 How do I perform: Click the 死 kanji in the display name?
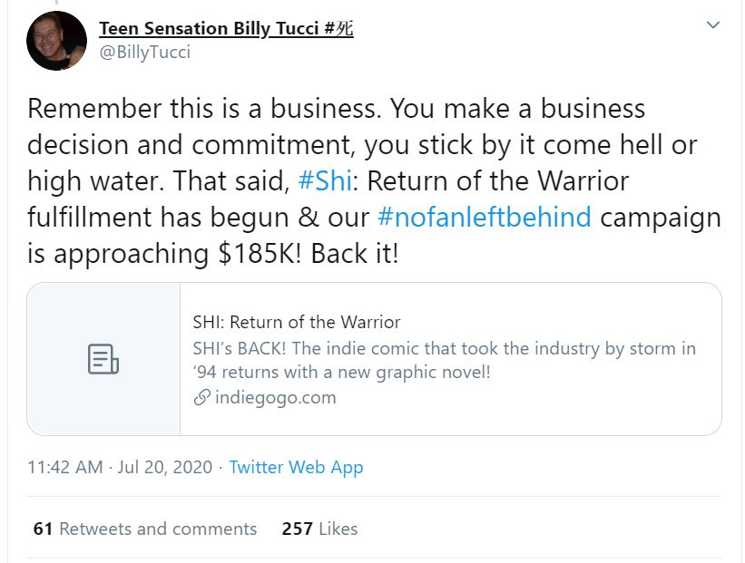[344, 29]
